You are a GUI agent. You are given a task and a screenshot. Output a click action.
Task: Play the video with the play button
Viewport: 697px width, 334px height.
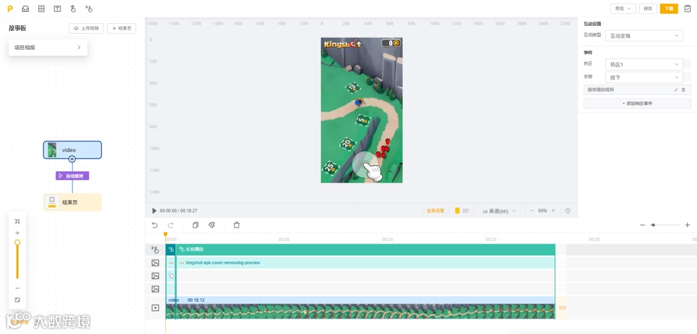tap(154, 211)
